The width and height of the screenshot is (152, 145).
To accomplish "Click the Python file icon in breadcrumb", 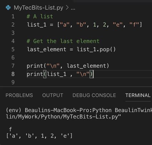I will tap(8, 8).
